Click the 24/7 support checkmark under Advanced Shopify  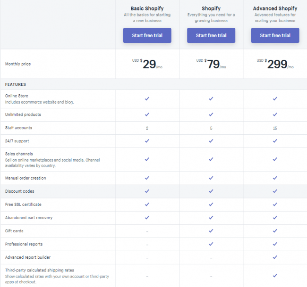[x=275, y=141]
